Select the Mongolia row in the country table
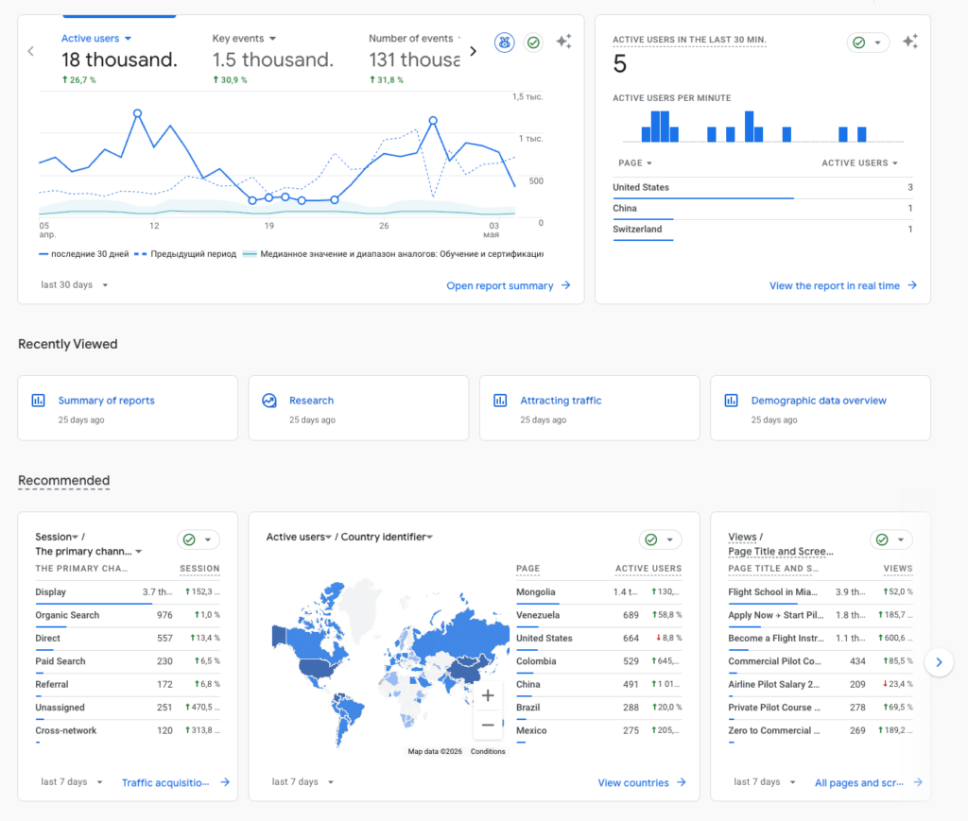Viewport: 968px width, 821px height. (x=598, y=592)
